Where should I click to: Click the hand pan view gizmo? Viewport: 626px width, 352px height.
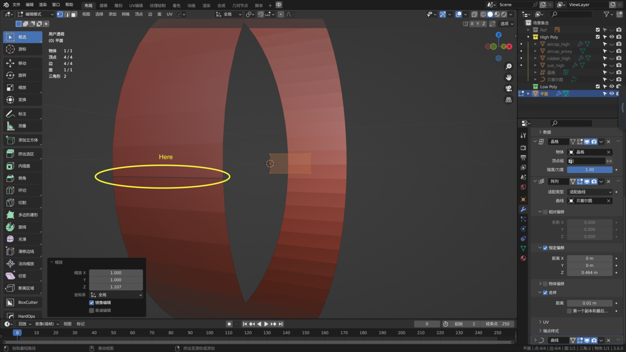[x=509, y=77]
